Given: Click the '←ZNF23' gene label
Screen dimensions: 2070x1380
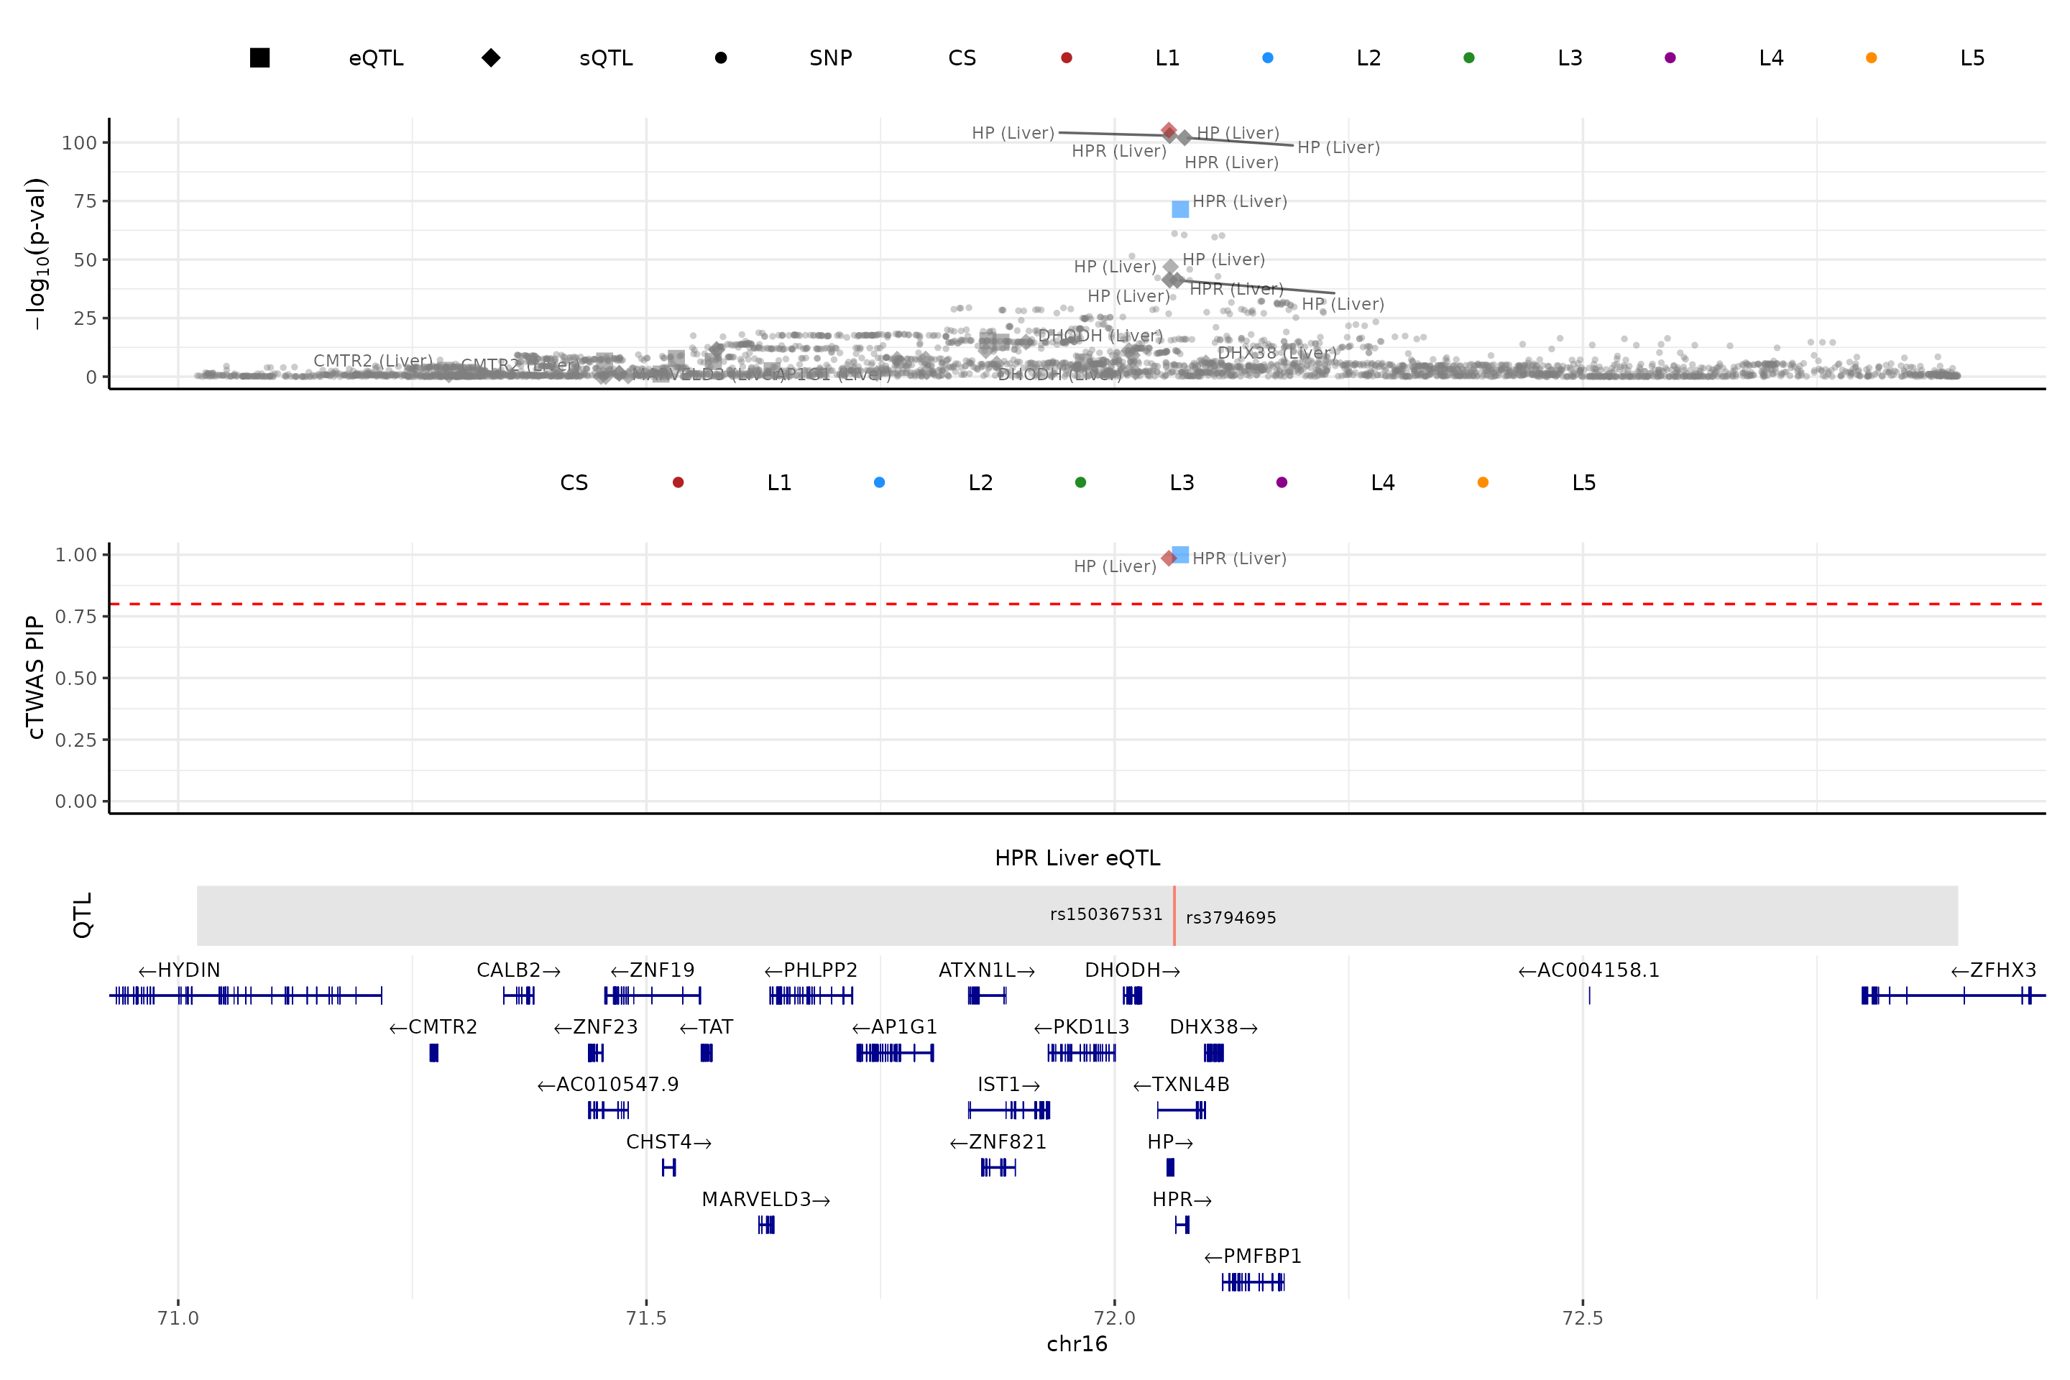Looking at the screenshot, I should [596, 1028].
